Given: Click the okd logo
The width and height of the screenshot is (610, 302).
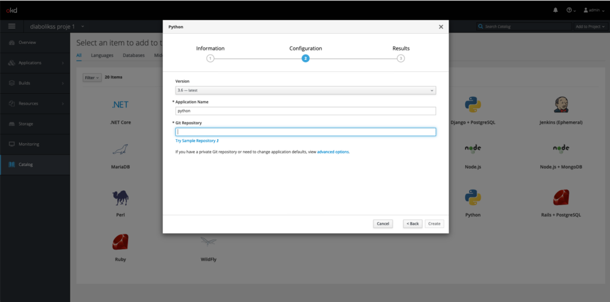Looking at the screenshot, I should click(x=11, y=10).
